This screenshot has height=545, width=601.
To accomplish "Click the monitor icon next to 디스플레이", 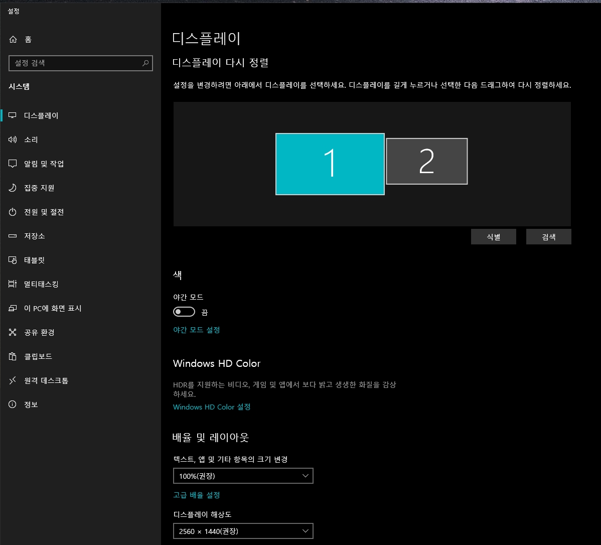I will click(13, 115).
